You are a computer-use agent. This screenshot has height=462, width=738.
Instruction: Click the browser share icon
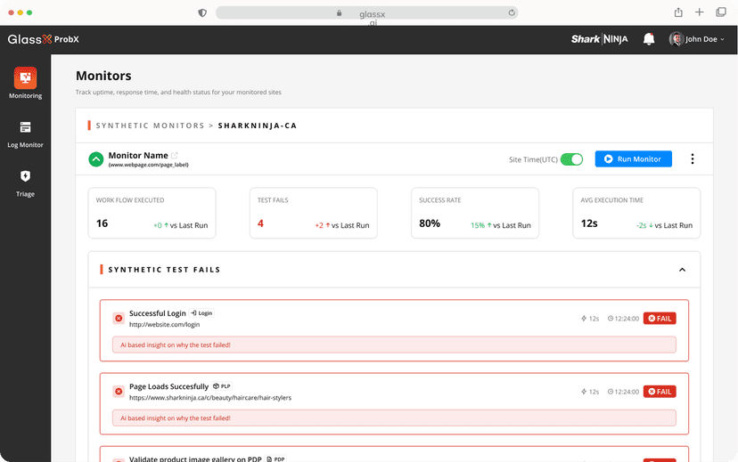pyautogui.click(x=678, y=12)
